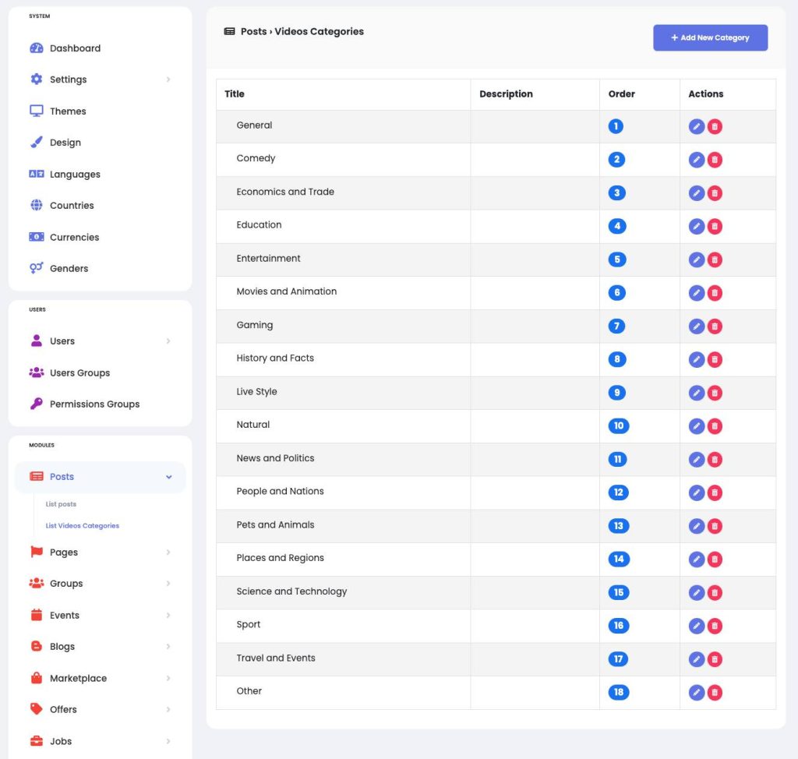Delete the Entertainment category
Image resolution: width=798 pixels, height=759 pixels.
[x=715, y=259]
